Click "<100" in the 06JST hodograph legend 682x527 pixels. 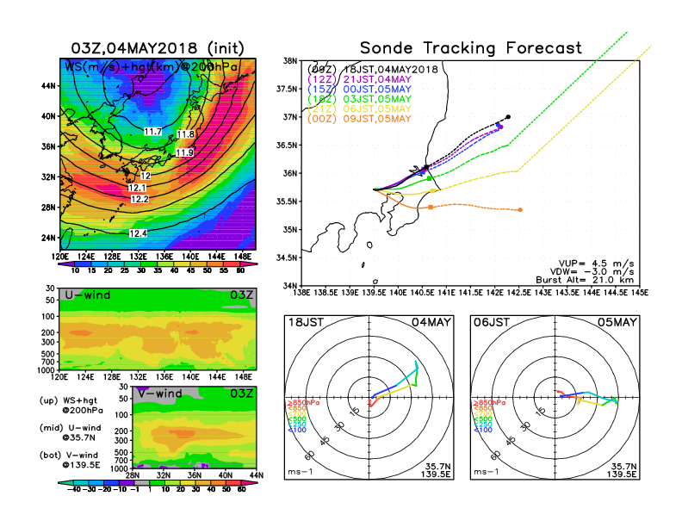point(483,430)
